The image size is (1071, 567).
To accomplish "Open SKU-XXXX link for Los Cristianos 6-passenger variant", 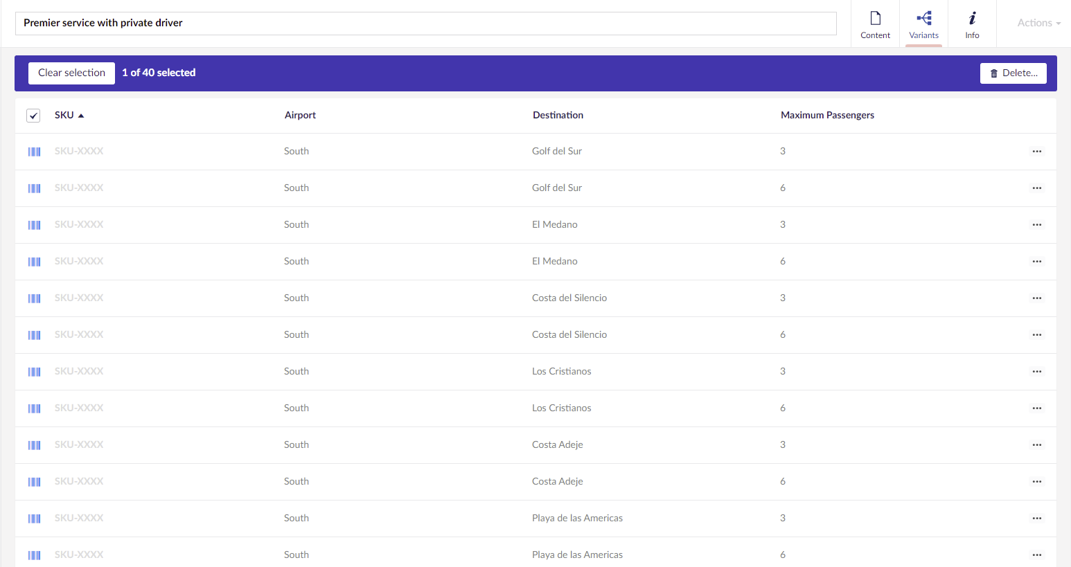I will click(x=79, y=408).
